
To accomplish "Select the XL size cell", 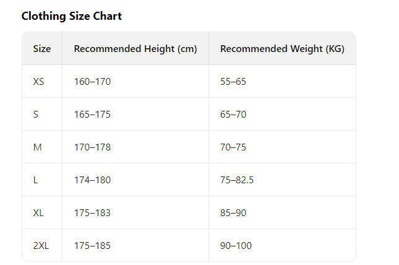I will click(38, 212).
